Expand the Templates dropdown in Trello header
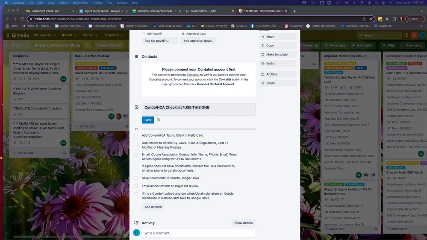Image resolution: width=427 pixels, height=240 pixels. pos(114,35)
